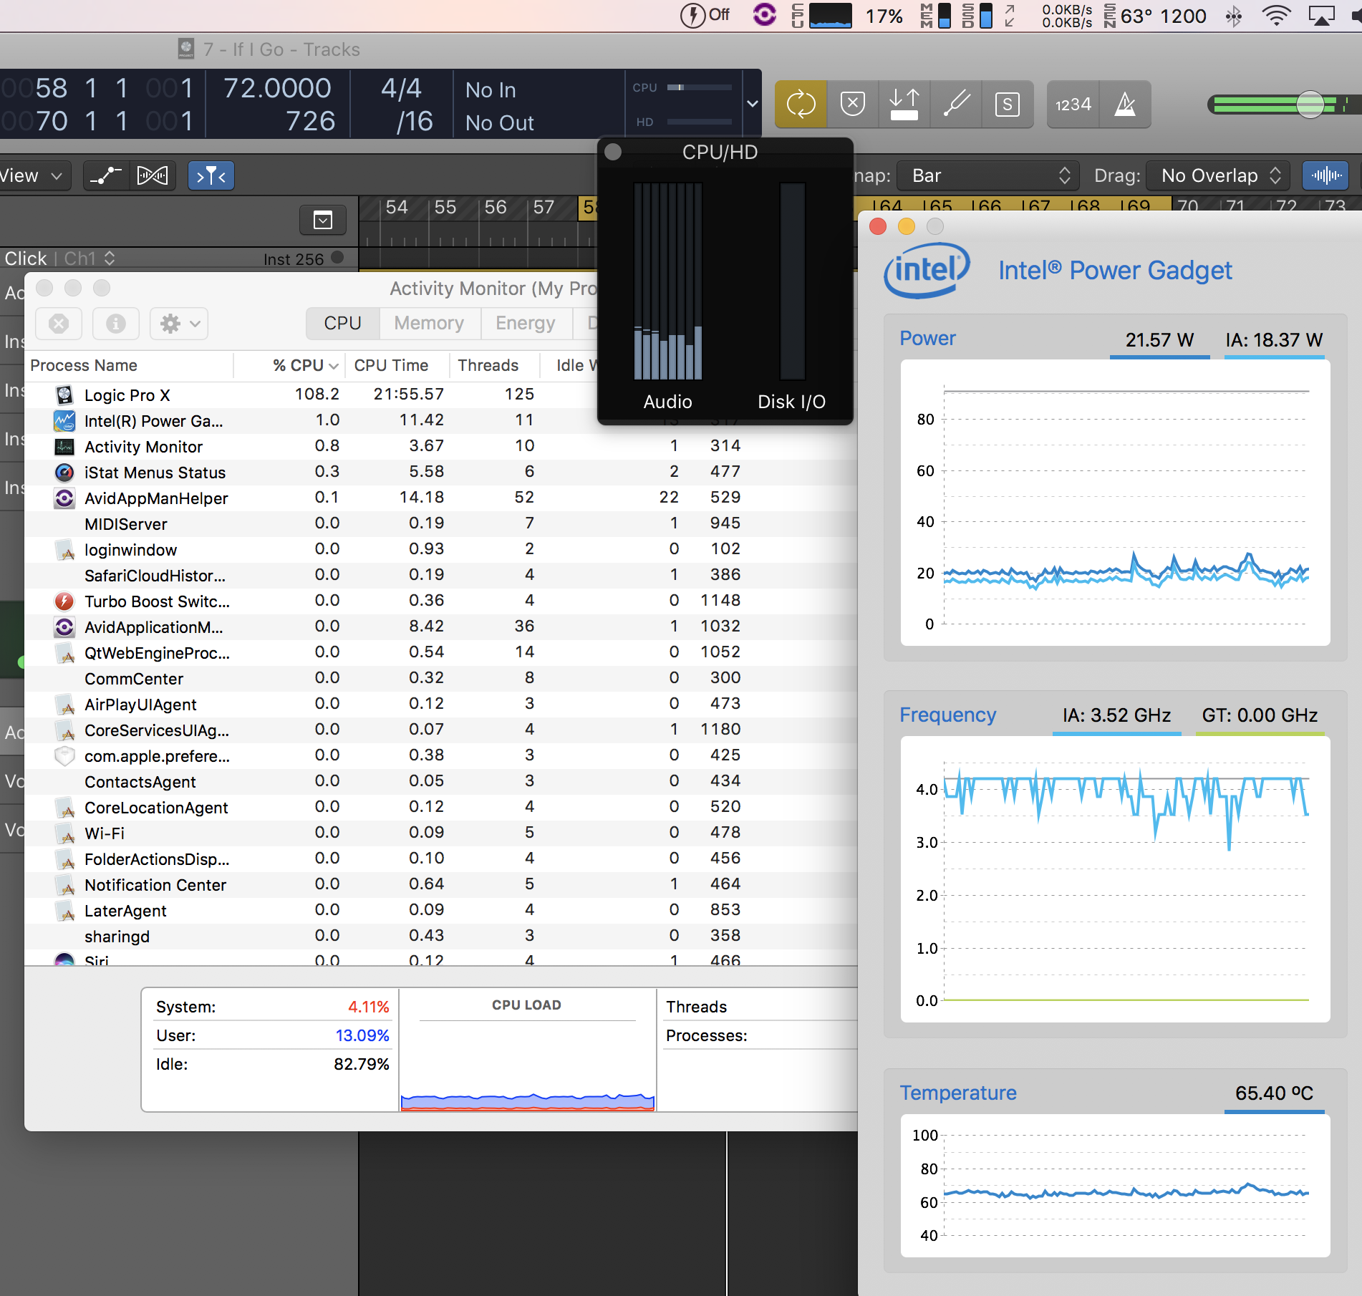The height and width of the screenshot is (1296, 1362).
Task: Toggle the Catch playhead button
Action: pos(211,175)
